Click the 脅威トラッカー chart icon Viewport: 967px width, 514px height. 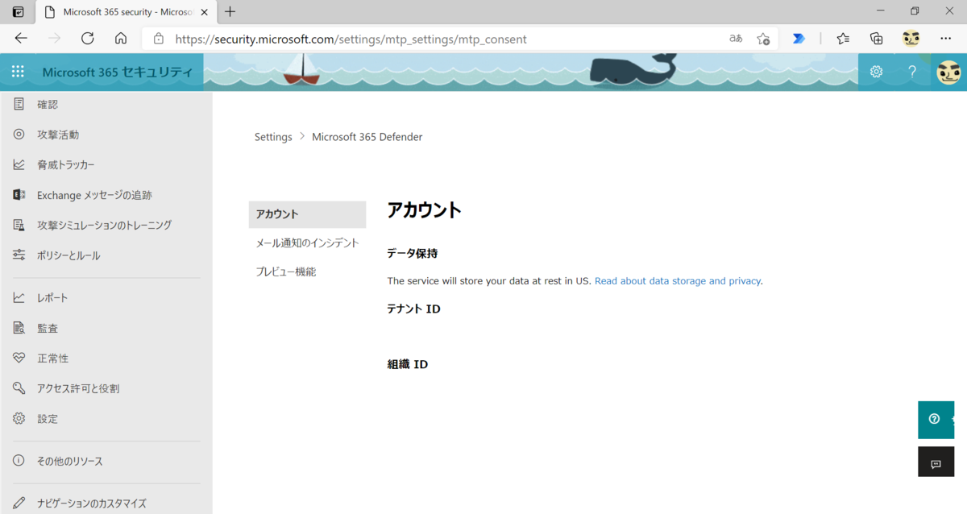pos(19,164)
